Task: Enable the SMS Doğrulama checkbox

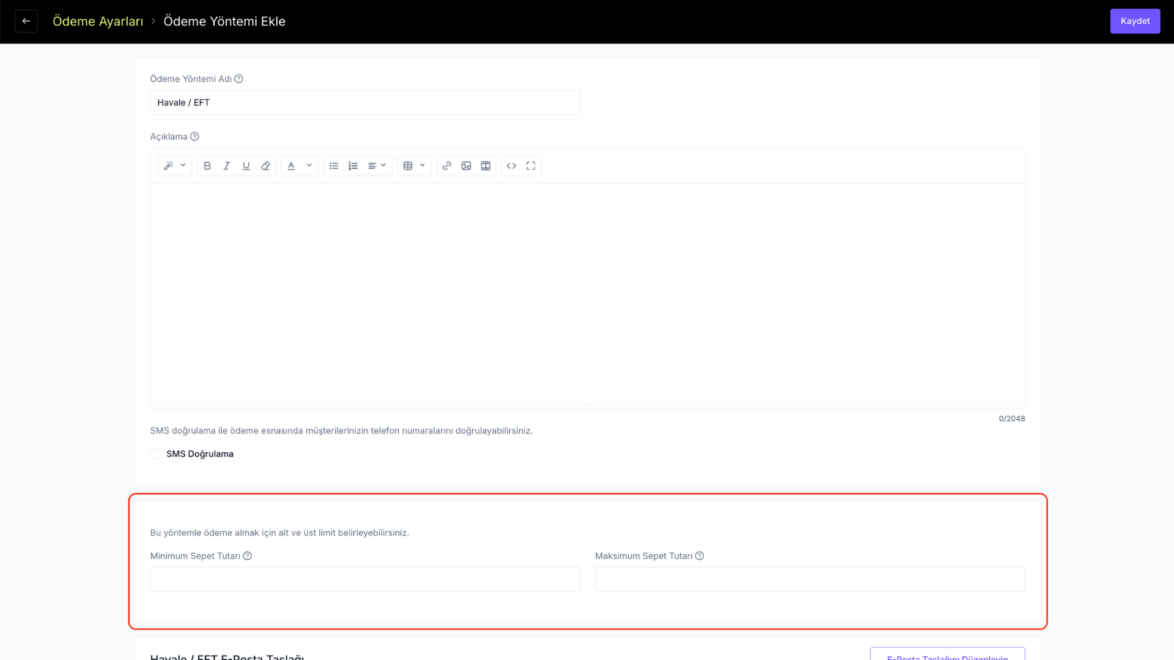Action: coord(155,454)
